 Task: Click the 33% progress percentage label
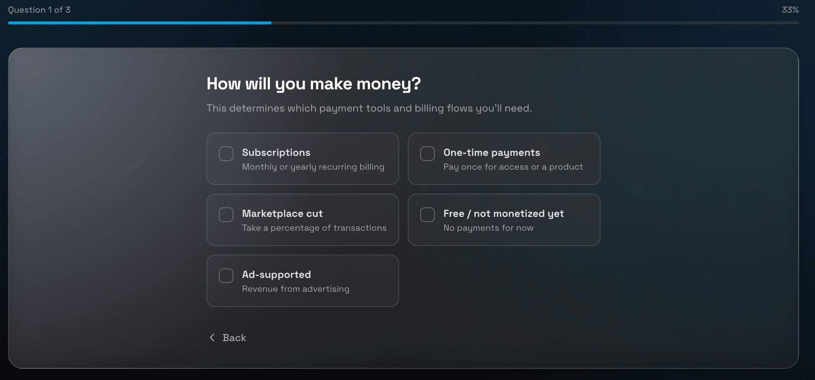(x=790, y=10)
